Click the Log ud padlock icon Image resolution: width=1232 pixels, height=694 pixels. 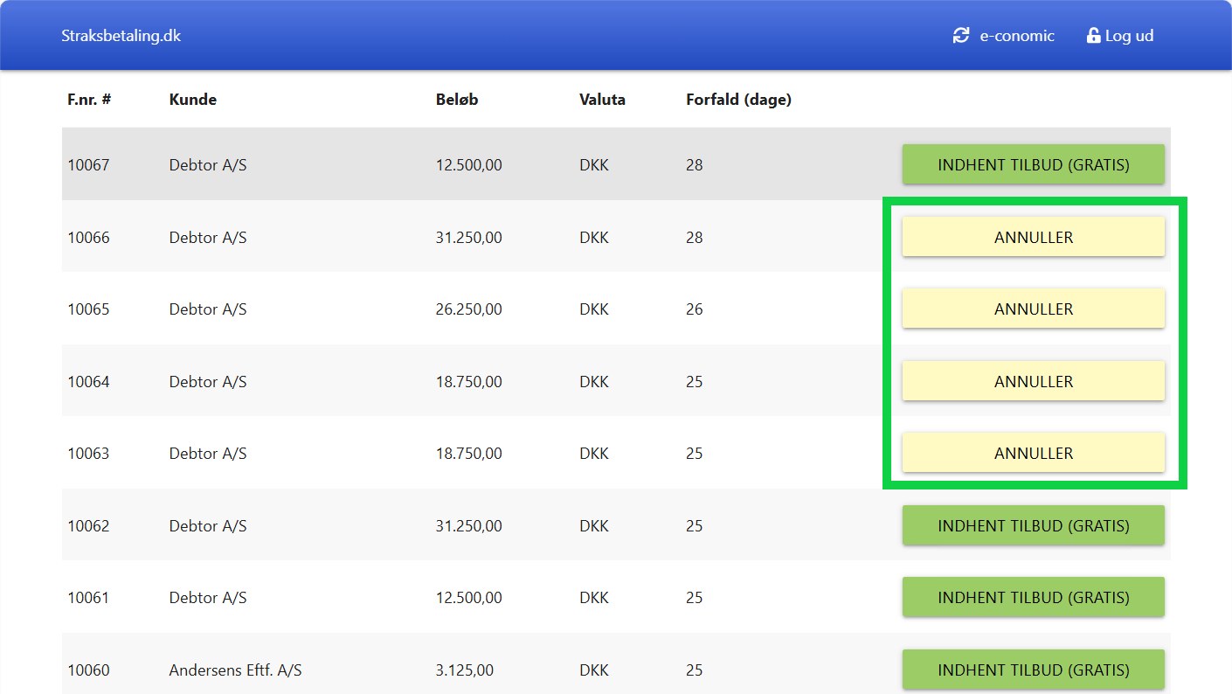tap(1093, 36)
